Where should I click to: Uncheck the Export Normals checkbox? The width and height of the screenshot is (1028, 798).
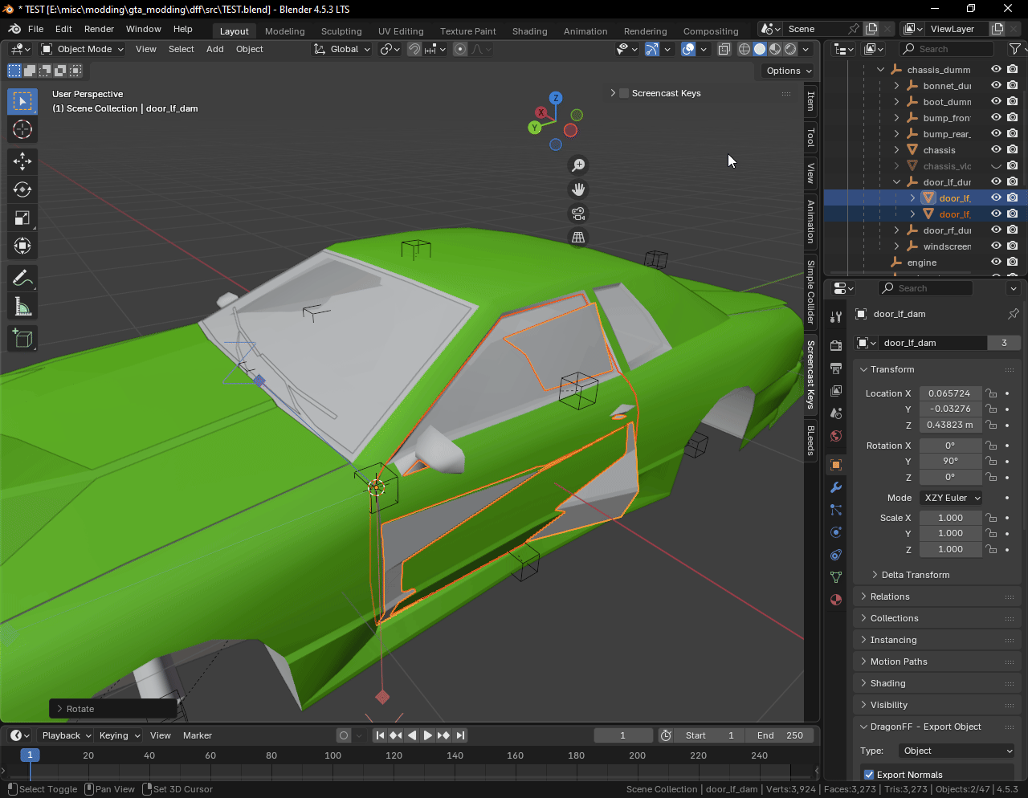[x=869, y=775]
